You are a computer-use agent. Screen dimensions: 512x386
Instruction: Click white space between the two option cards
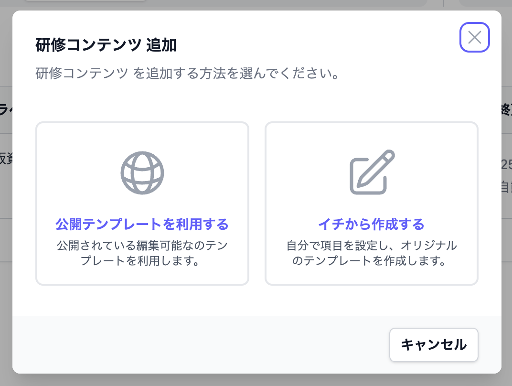coord(257,204)
